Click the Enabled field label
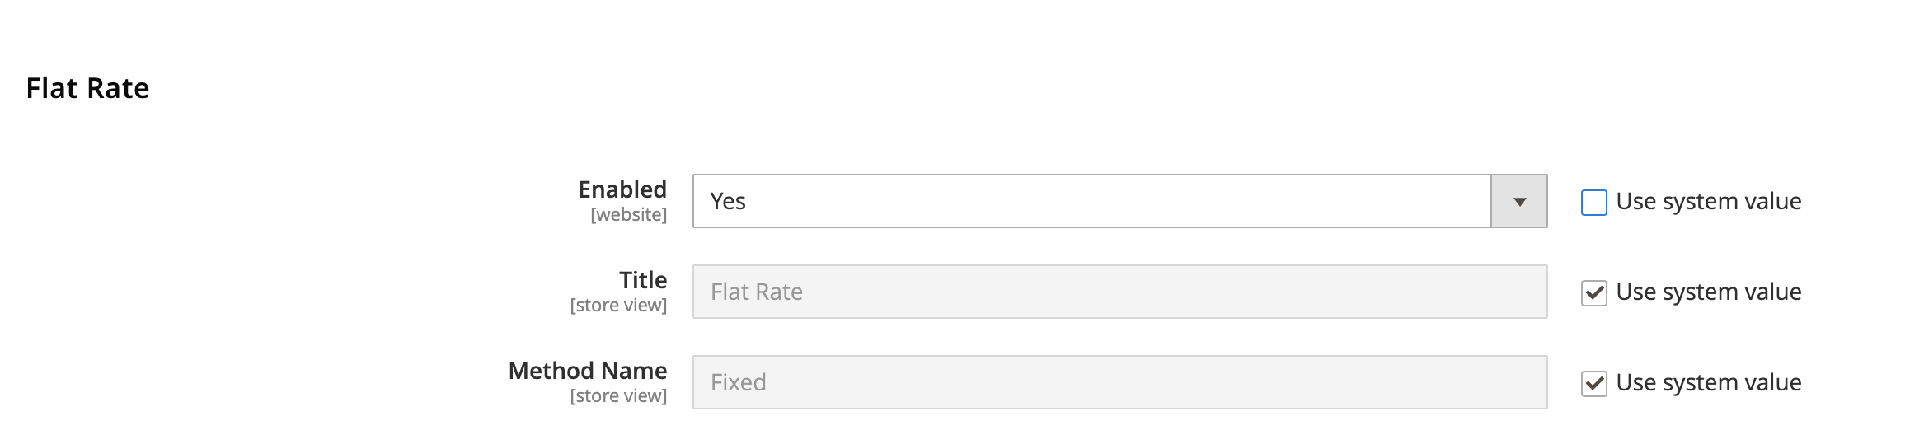Image resolution: width=1924 pixels, height=430 pixels. point(622,189)
